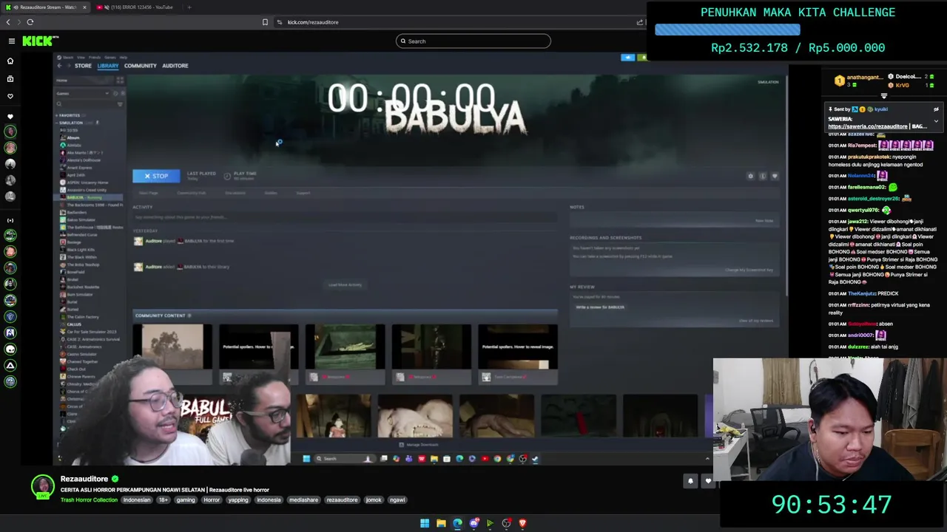Click the share icon in the address bar
This screenshot has width=947, height=532.
[x=640, y=22]
